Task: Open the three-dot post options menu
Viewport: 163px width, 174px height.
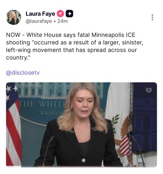Action: pos(152,17)
